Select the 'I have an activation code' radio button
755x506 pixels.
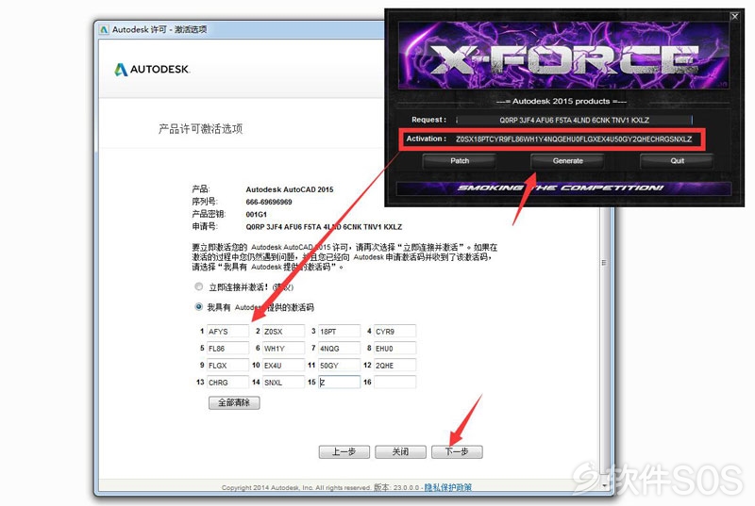click(x=198, y=306)
